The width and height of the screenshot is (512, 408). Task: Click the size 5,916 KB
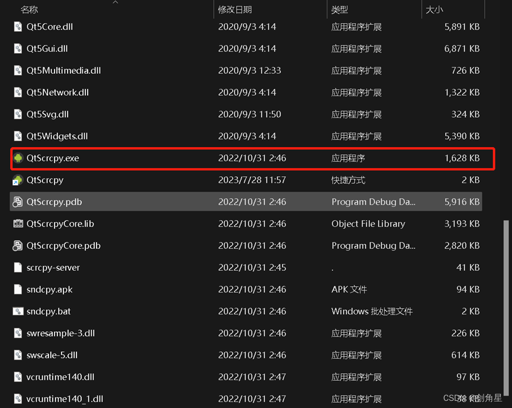click(462, 202)
